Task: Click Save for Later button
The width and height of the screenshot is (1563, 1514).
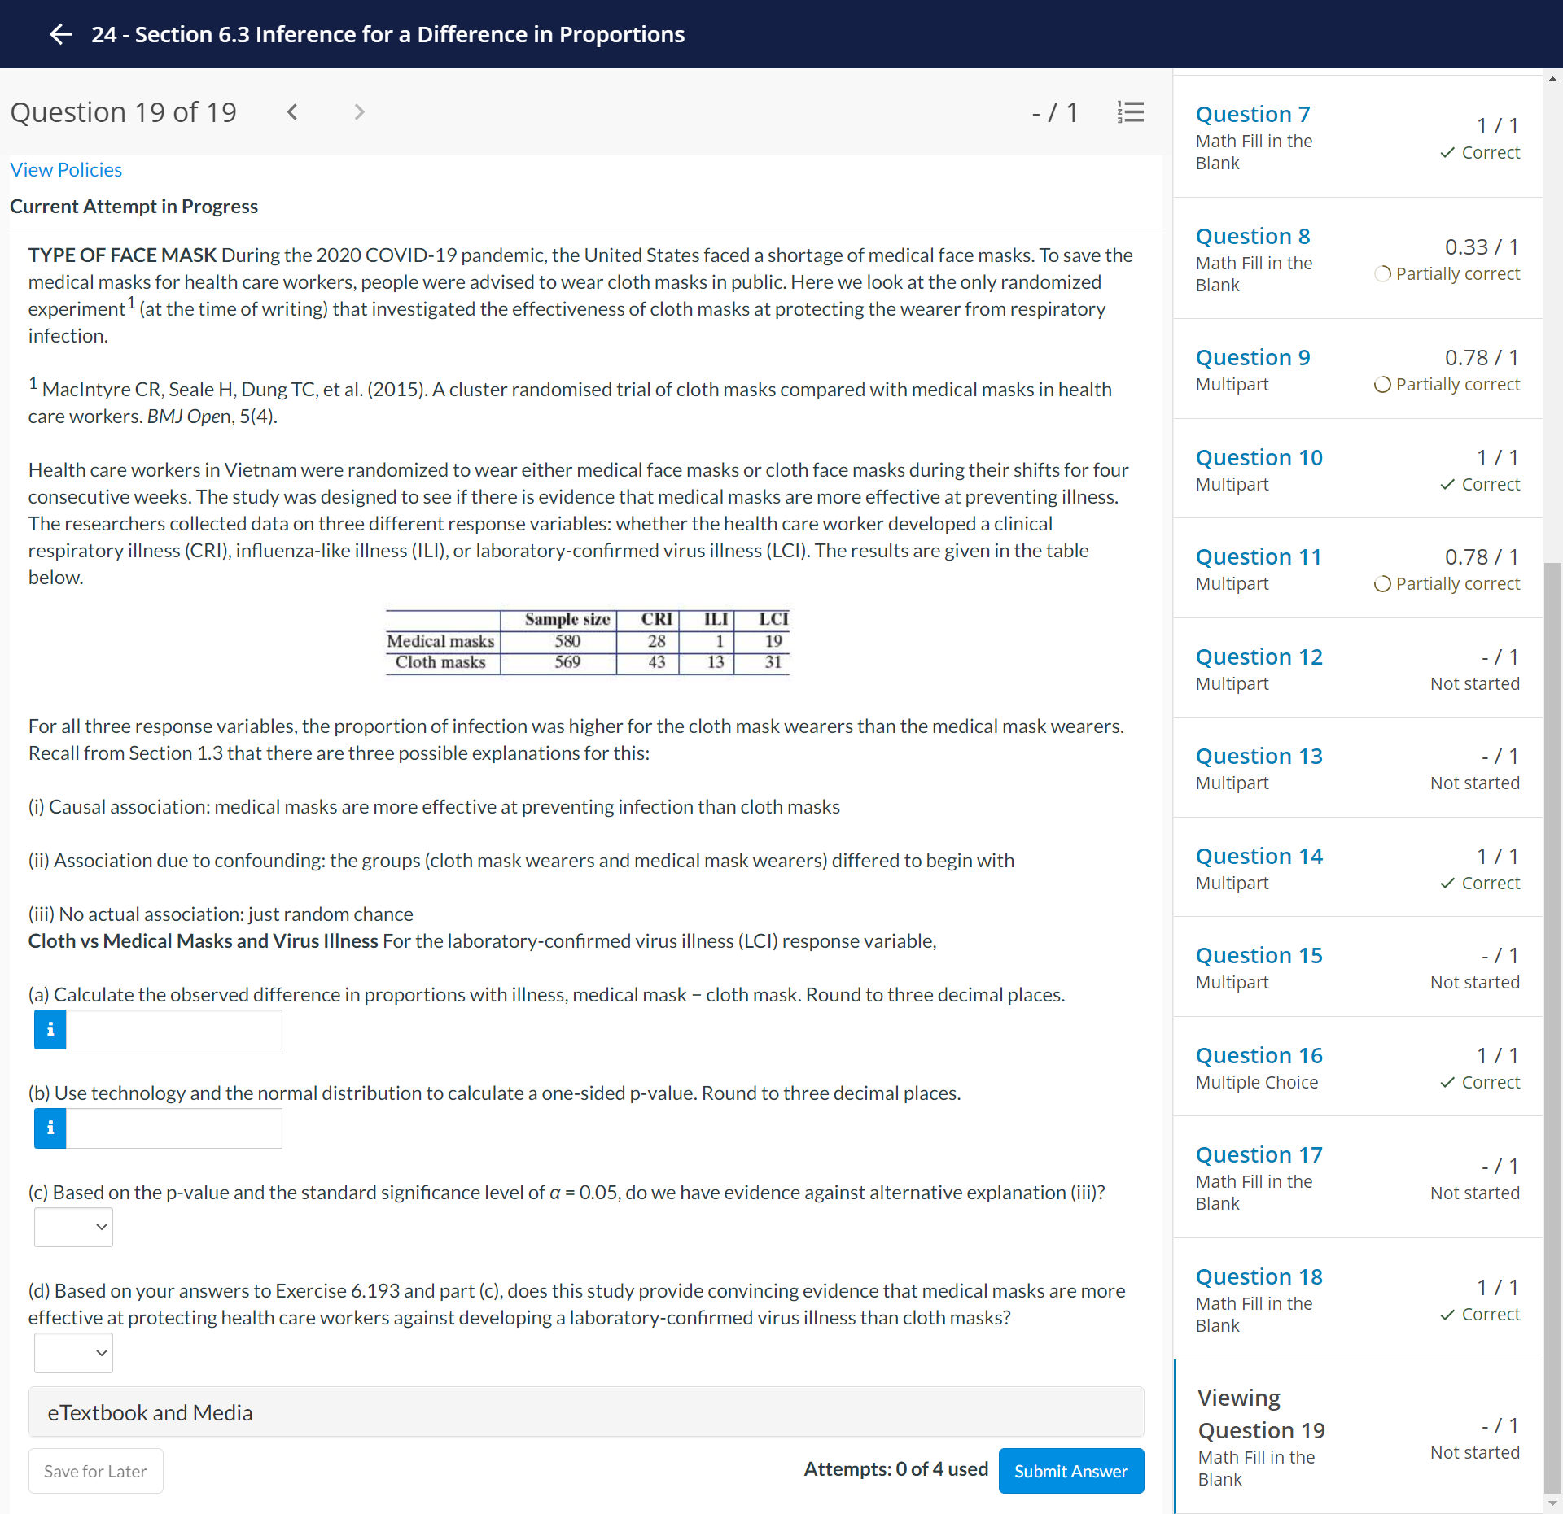Action: point(95,1471)
